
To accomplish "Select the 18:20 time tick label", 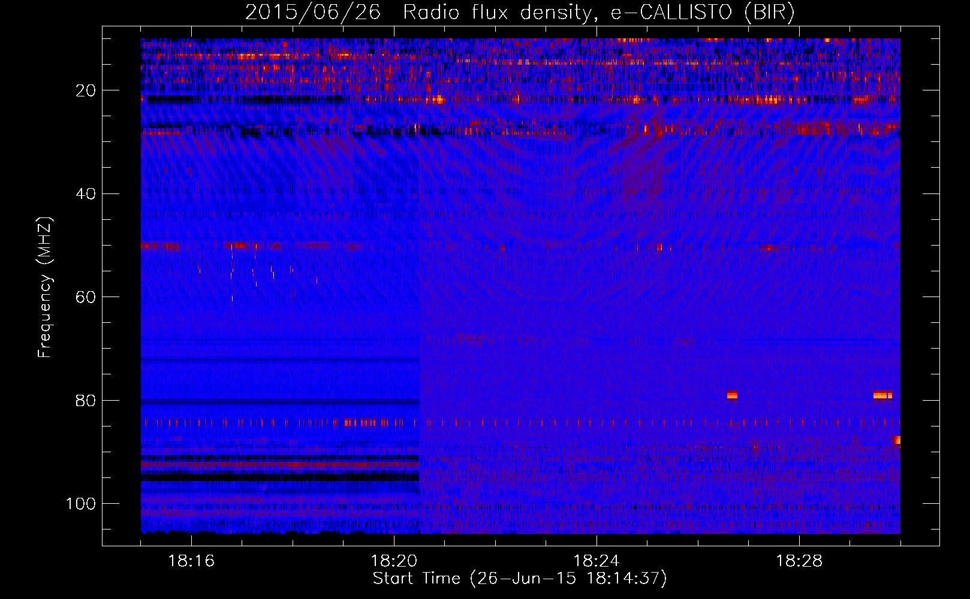I will point(394,561).
